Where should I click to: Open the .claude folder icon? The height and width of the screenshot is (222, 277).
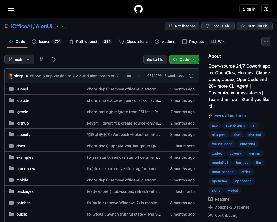11,100
